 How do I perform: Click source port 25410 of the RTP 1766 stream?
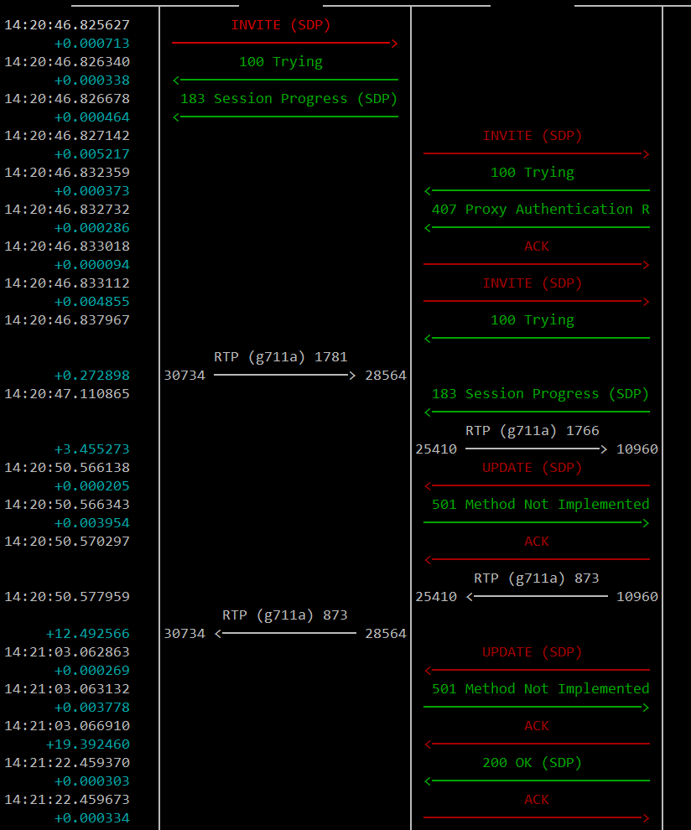tap(436, 449)
